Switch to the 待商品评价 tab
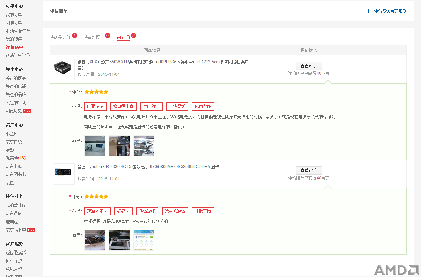The height and width of the screenshot is (277, 421). tap(60, 37)
